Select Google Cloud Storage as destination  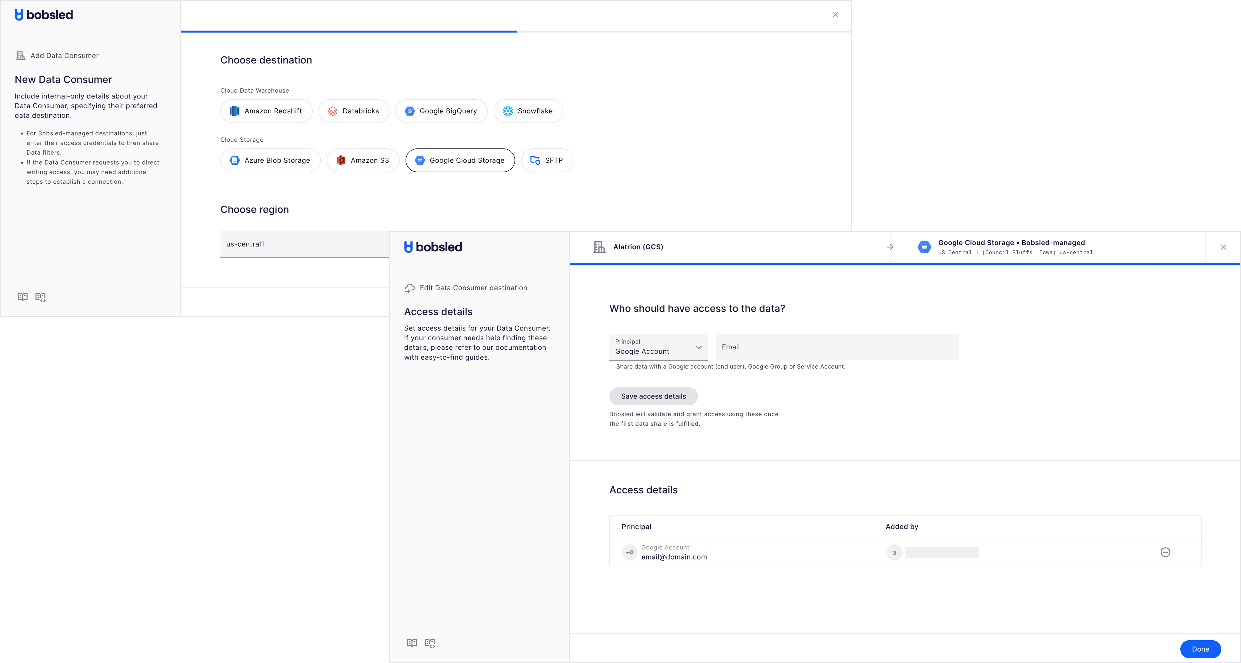(x=460, y=160)
